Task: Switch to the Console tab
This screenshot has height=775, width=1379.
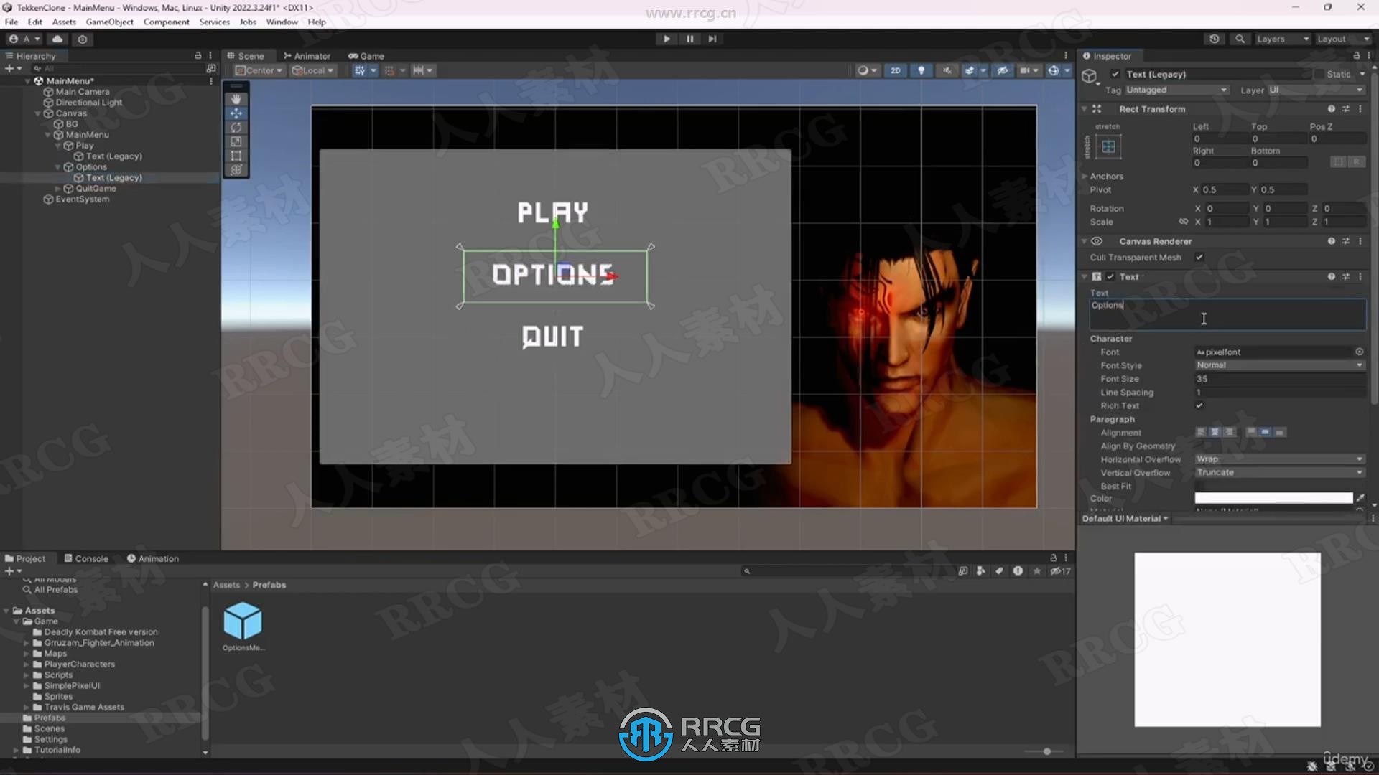Action: [86, 558]
